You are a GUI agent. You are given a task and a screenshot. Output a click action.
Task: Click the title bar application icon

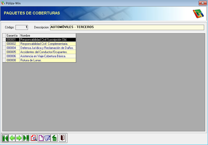[3, 3]
